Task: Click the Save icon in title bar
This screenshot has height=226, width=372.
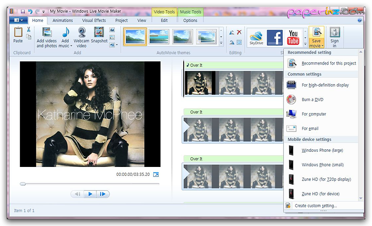Action: (23, 11)
